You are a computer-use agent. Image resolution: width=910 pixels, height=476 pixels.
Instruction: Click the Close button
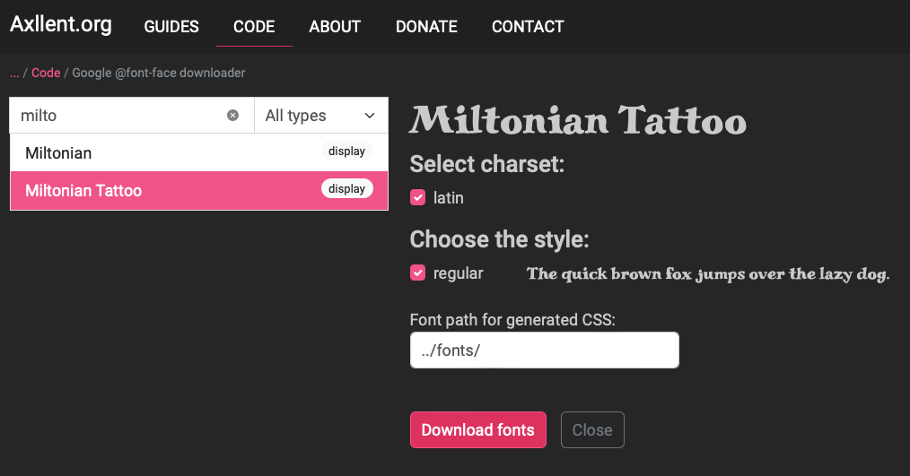coord(592,429)
